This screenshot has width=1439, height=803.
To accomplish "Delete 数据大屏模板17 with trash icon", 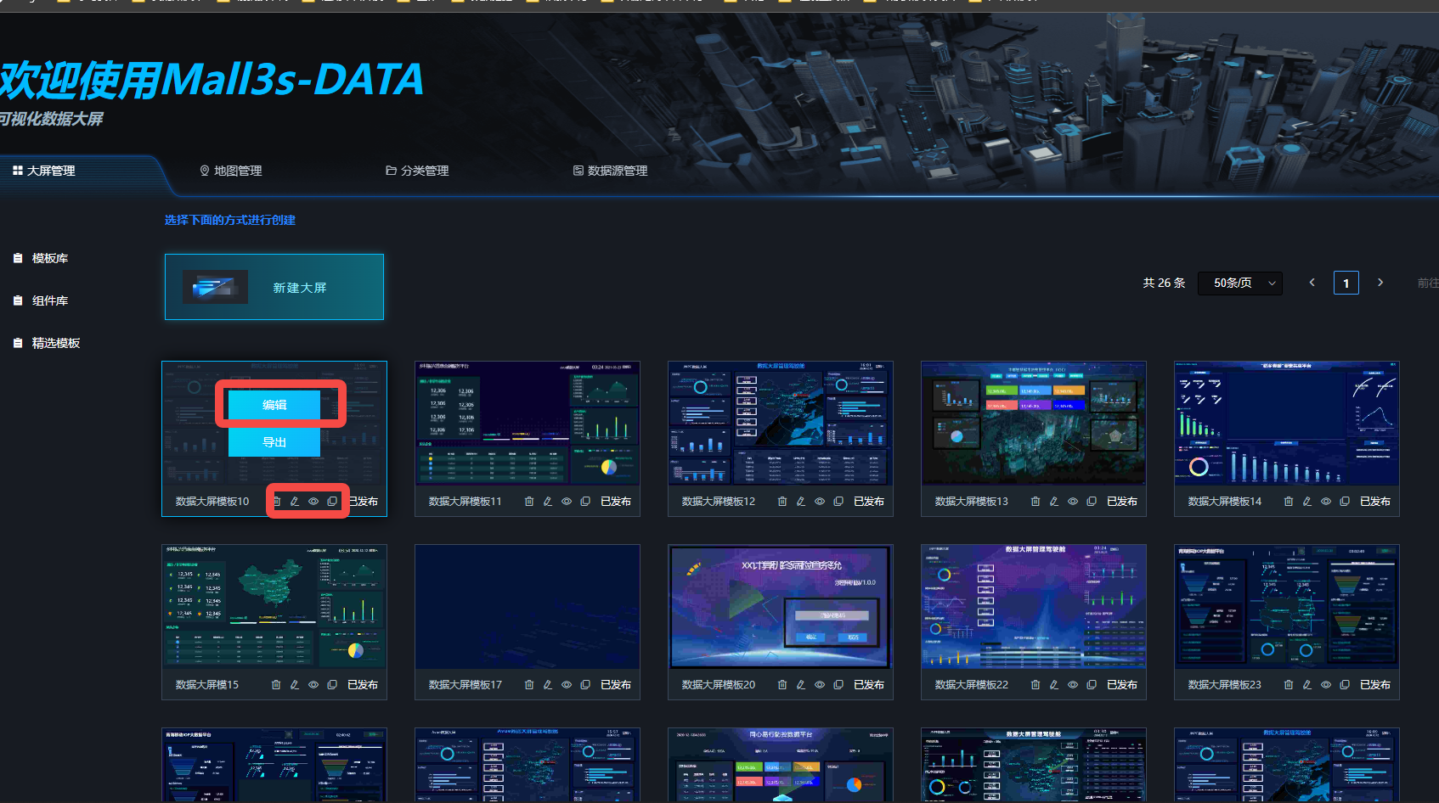I will 529,685.
